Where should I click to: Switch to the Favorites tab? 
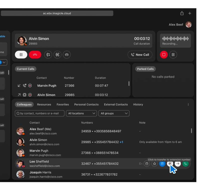(x=63, y=104)
